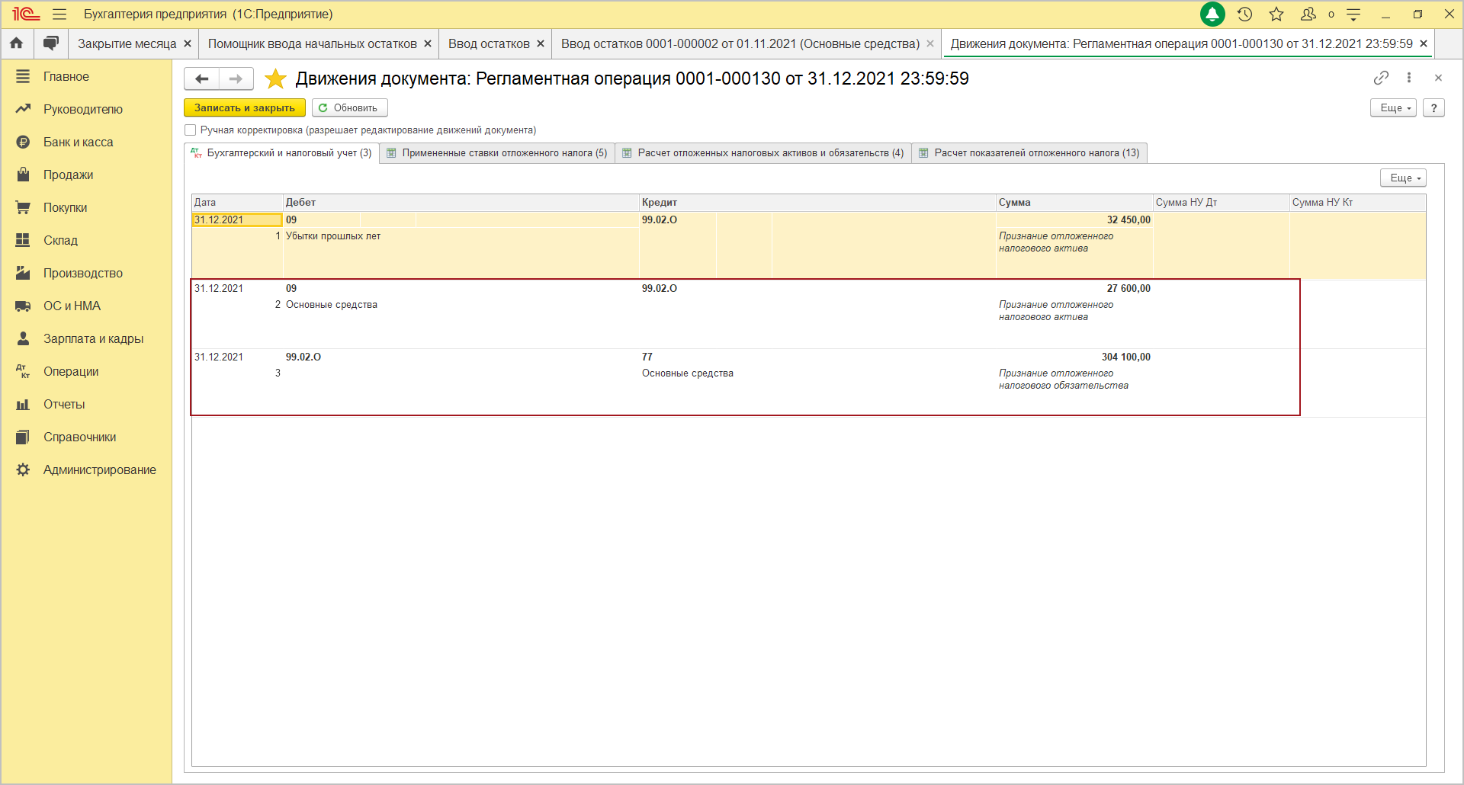The height and width of the screenshot is (785, 1464).
Task: Open three-dot form options menu
Action: (x=1409, y=78)
